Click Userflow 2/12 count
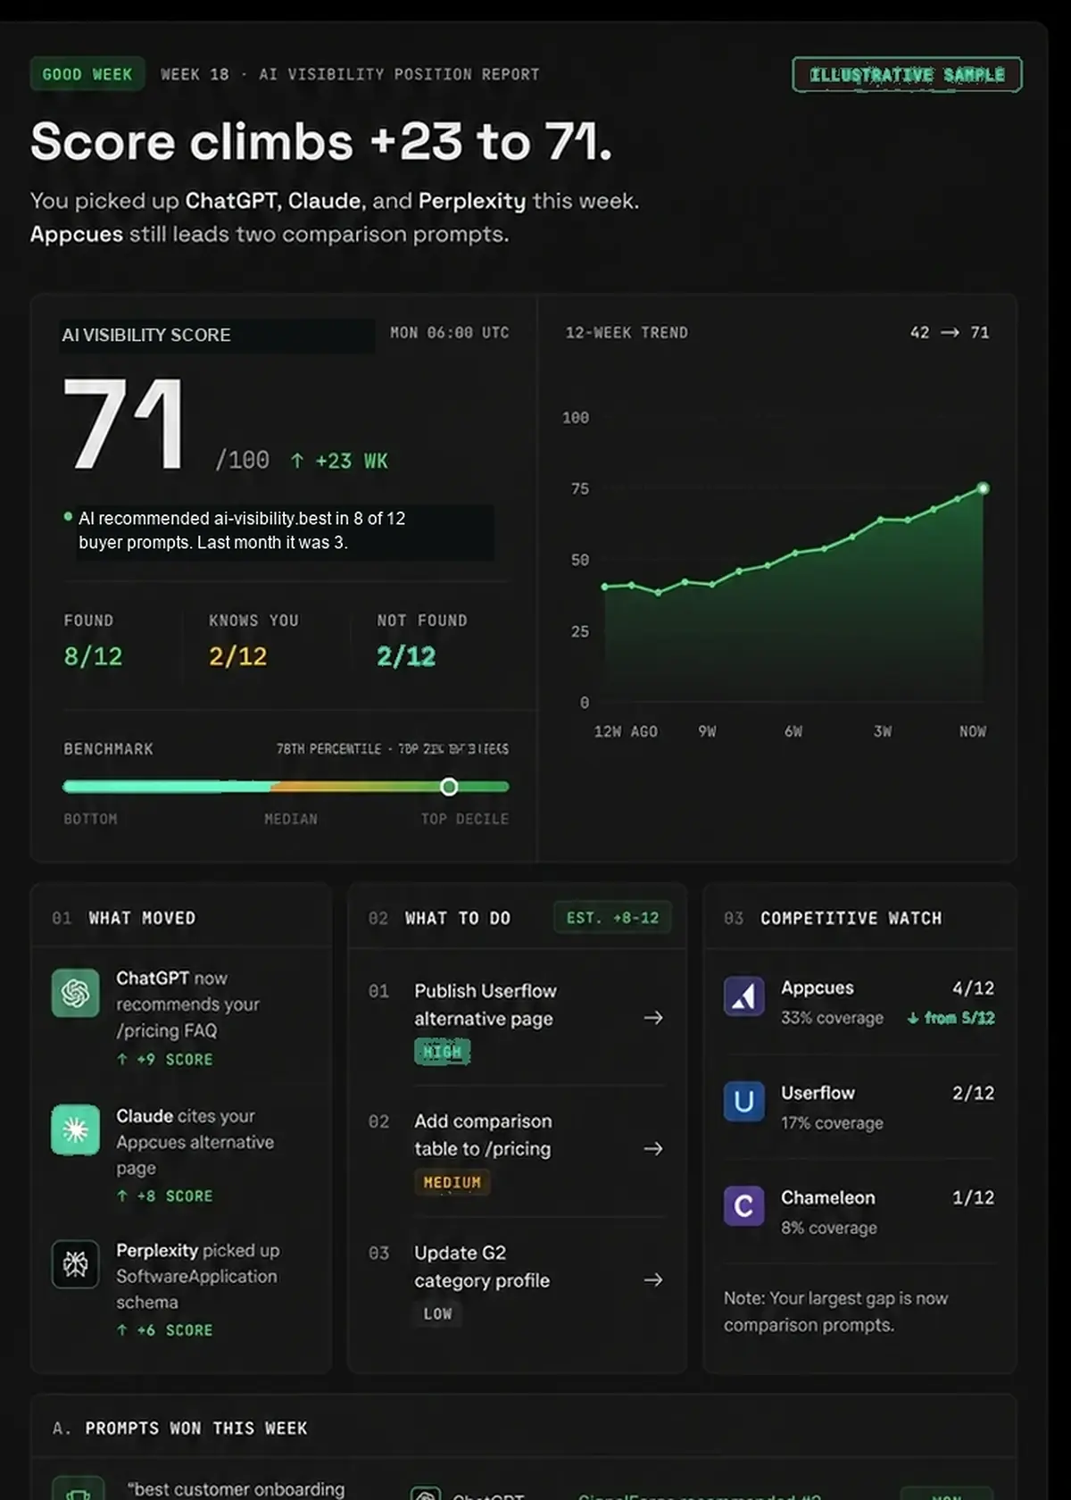1071x1500 pixels. point(973,1093)
